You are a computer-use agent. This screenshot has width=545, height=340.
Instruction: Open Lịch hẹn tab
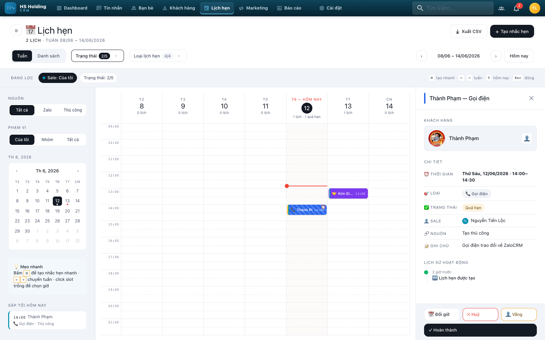click(x=217, y=8)
